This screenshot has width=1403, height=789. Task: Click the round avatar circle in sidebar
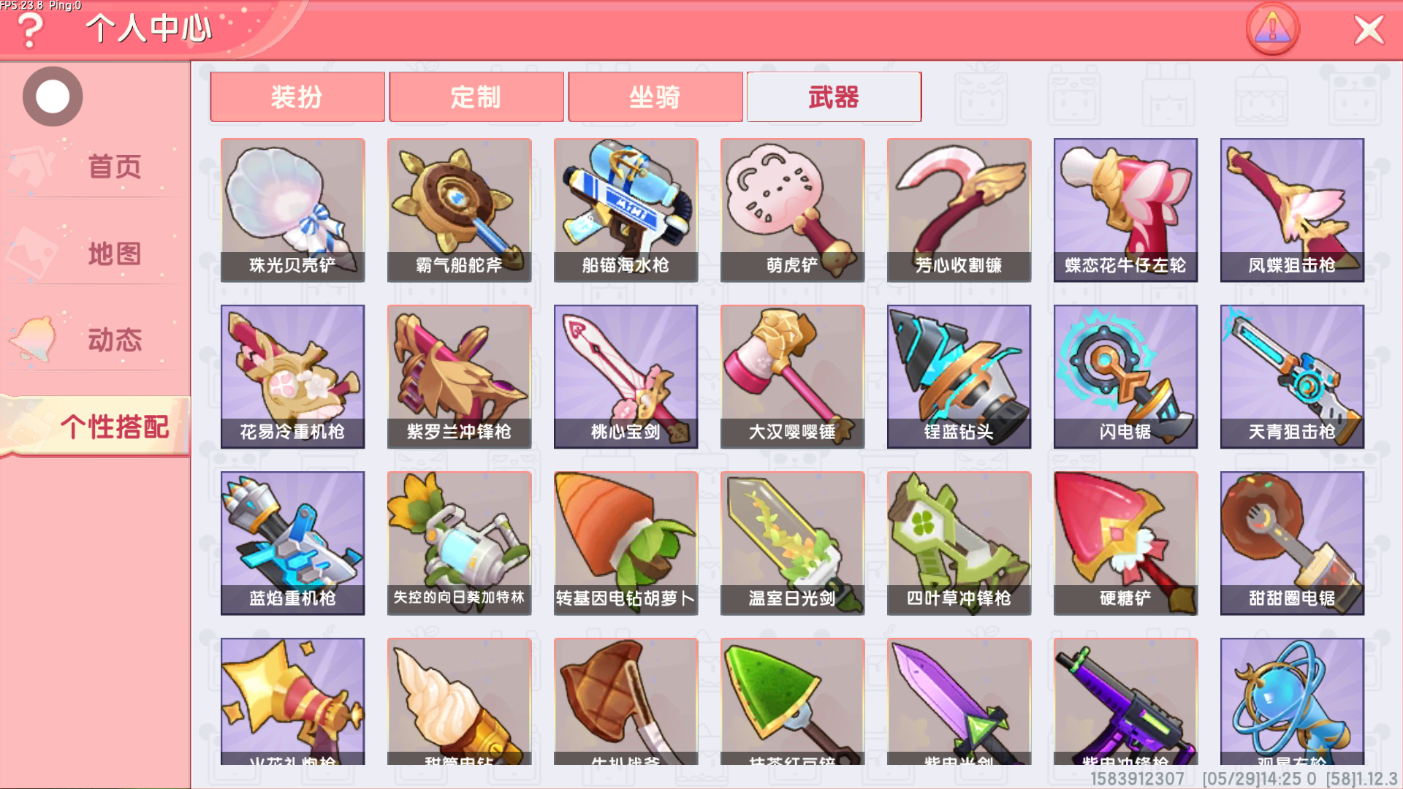pyautogui.click(x=53, y=96)
